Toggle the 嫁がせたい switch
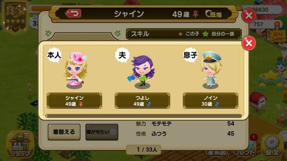287x161 pixels. 102,132
